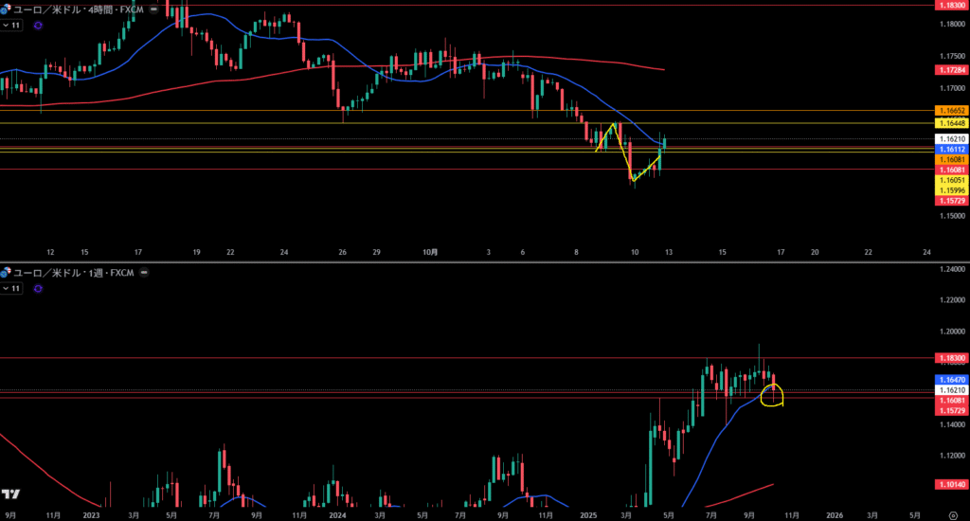Click the EUR/USD flag icon on the 4-hour chart
970x521 pixels.
[6, 8]
